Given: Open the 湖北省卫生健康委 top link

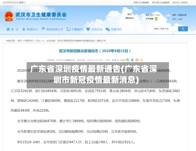Looking at the screenshot, I should coord(161,2).
